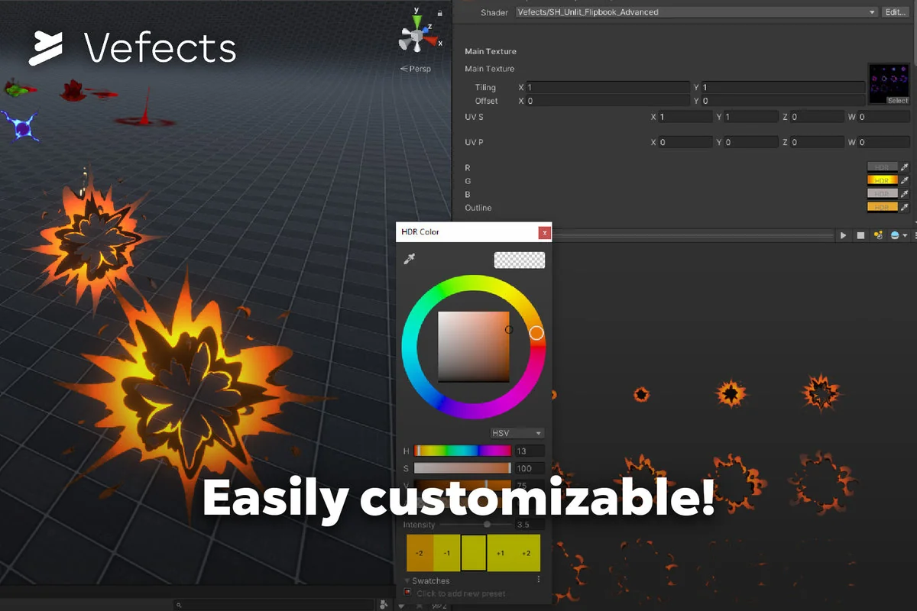This screenshot has height=611, width=917.
Task: Click the Hue value field showing 13
Action: 530,450
